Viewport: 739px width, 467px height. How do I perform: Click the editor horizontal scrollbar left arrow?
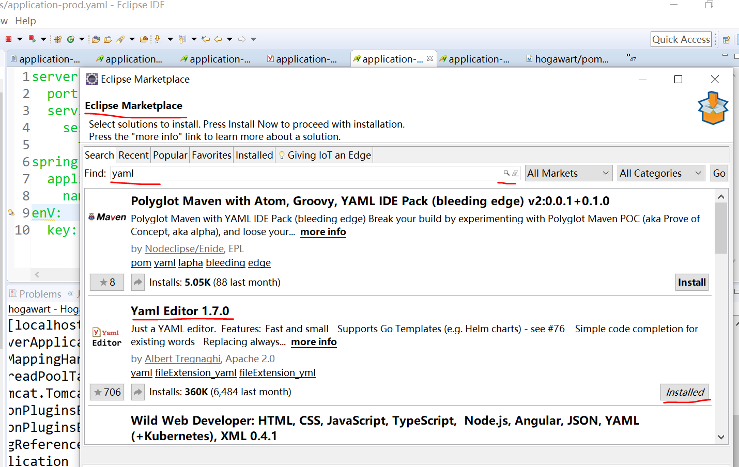pyautogui.click(x=37, y=274)
